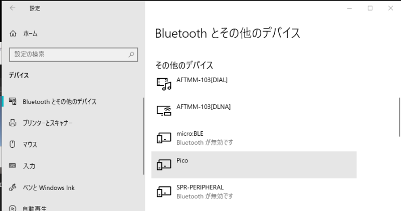Click the search magnifier icon
Viewport: 401px width, 211px height.
[131, 54]
